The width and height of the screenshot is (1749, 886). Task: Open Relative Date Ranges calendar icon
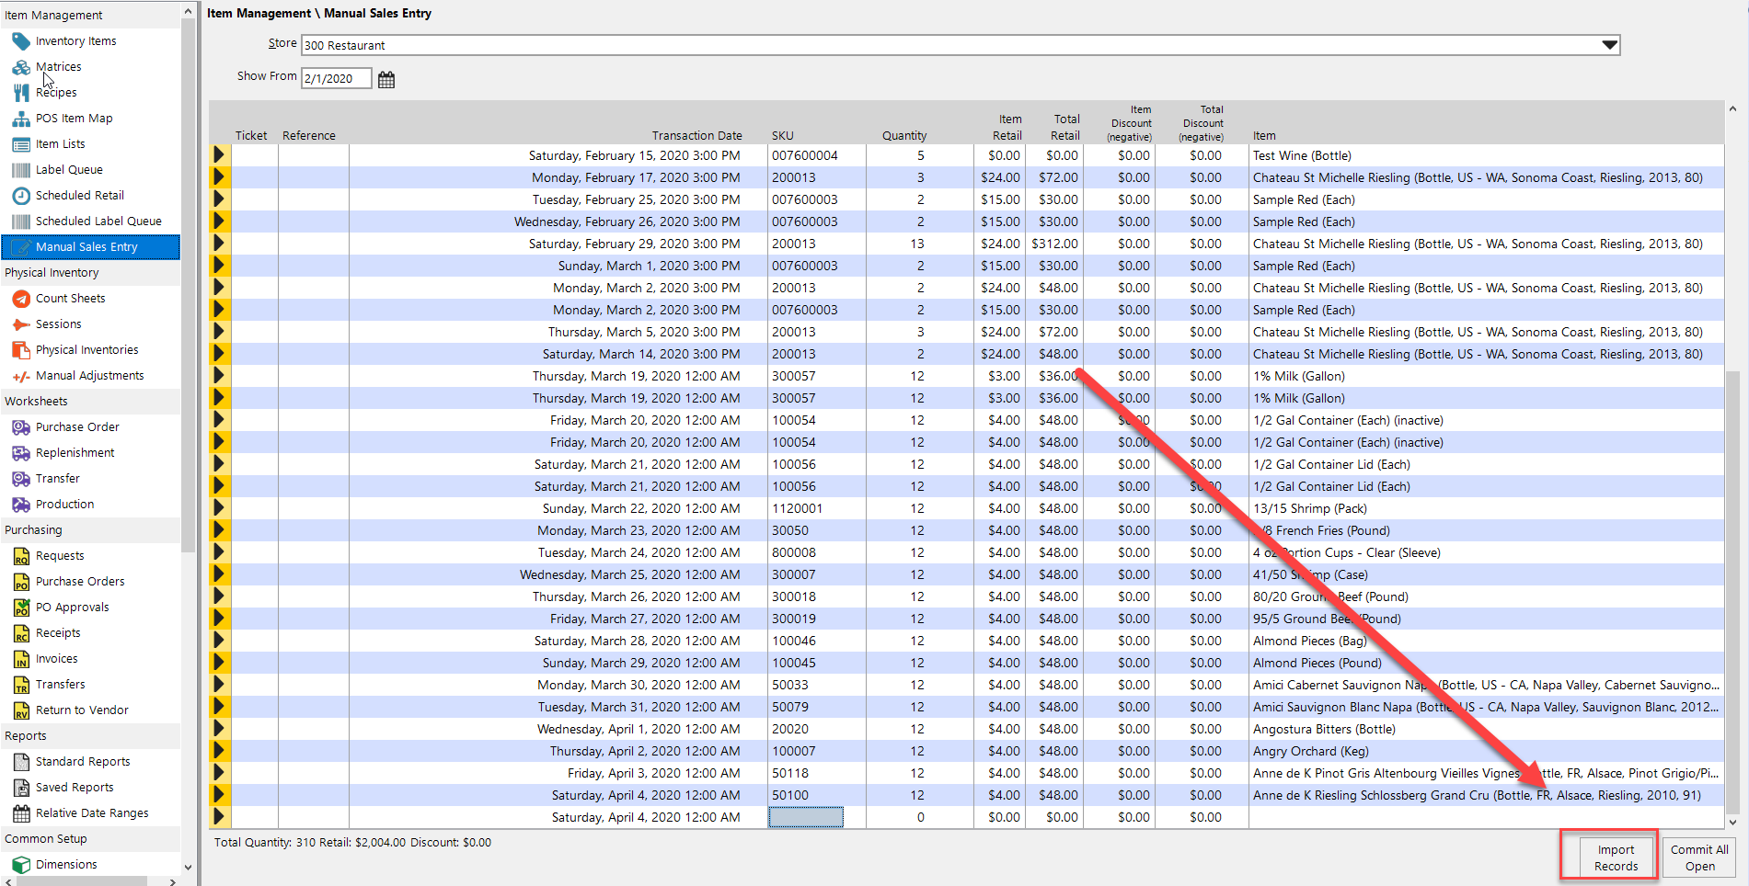pos(21,813)
